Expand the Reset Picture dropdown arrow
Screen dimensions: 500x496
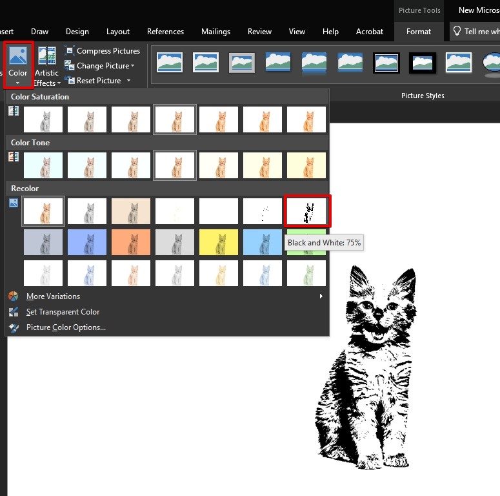point(128,81)
